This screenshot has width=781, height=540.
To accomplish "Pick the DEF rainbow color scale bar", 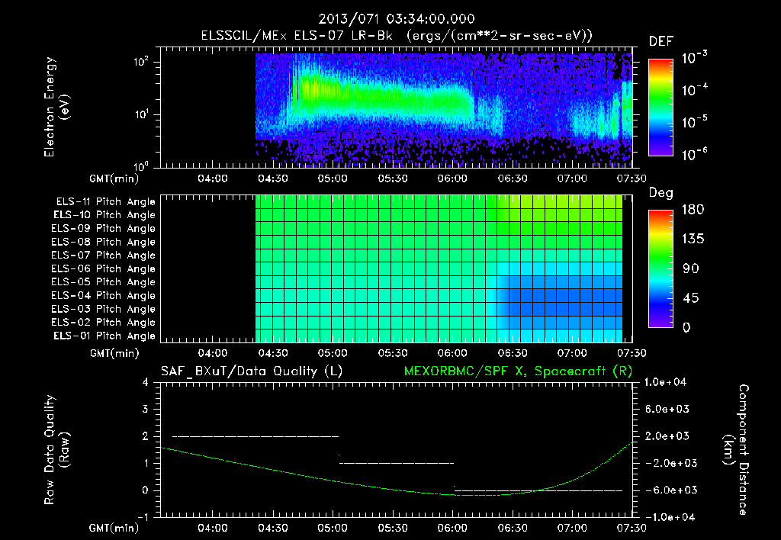I will (x=660, y=107).
